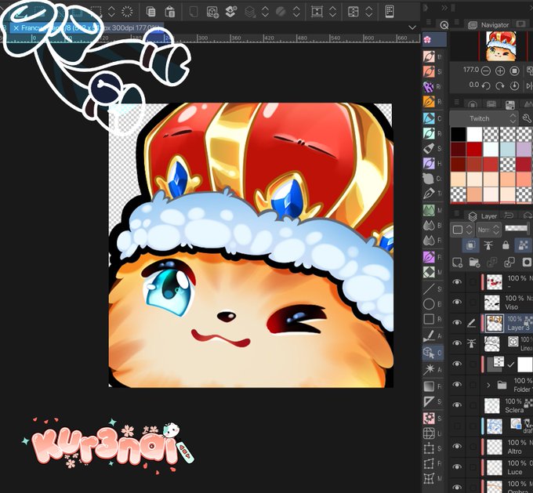Select the gradient square tool

tap(429, 386)
